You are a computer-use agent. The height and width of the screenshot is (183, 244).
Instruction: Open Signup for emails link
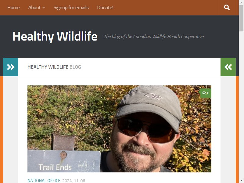71,7
